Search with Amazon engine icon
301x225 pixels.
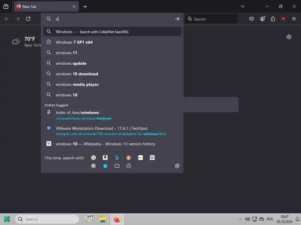coord(105,158)
